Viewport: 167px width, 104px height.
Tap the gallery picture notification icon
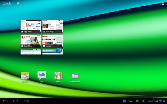[131, 101]
